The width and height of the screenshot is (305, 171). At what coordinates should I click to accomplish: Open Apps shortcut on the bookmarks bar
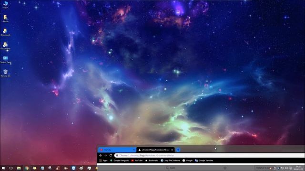[x=103, y=161]
